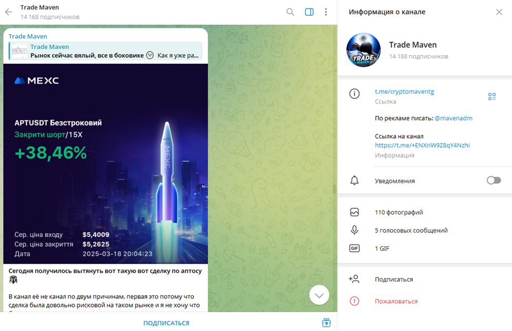Image resolution: width=512 pixels, height=331 pixels.
Task: Open the three-dot more options menu
Action: click(325, 12)
